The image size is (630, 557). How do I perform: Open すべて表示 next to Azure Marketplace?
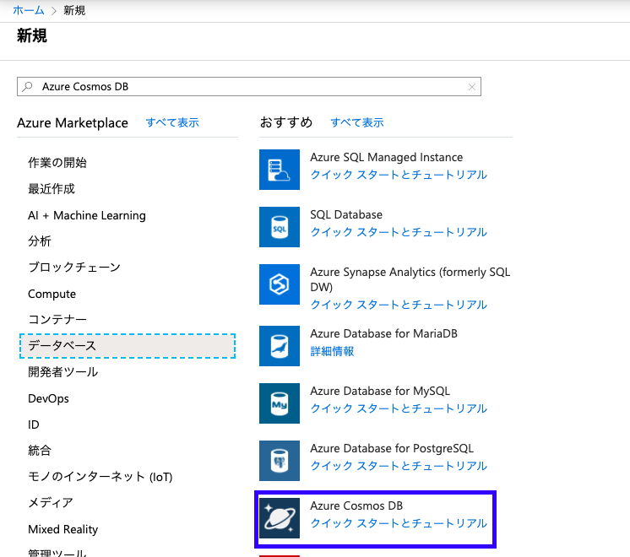pyautogui.click(x=172, y=122)
